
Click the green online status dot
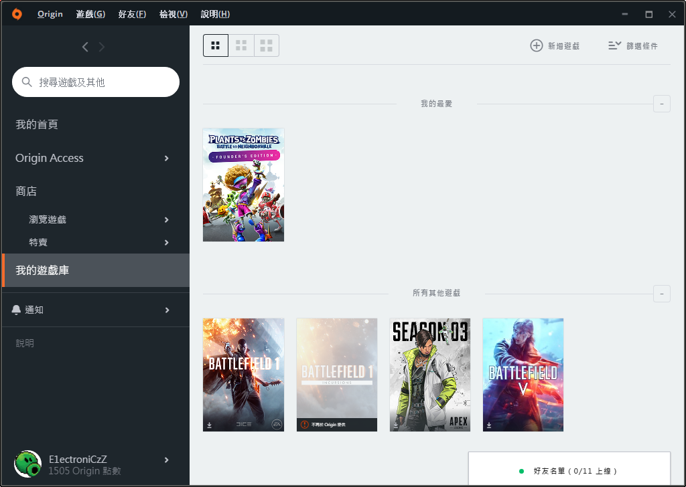521,471
